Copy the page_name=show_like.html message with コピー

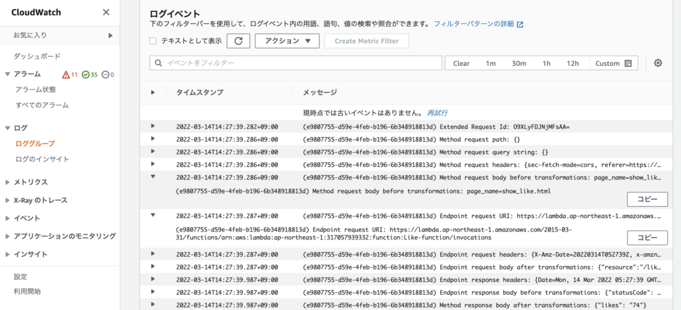pyautogui.click(x=647, y=200)
